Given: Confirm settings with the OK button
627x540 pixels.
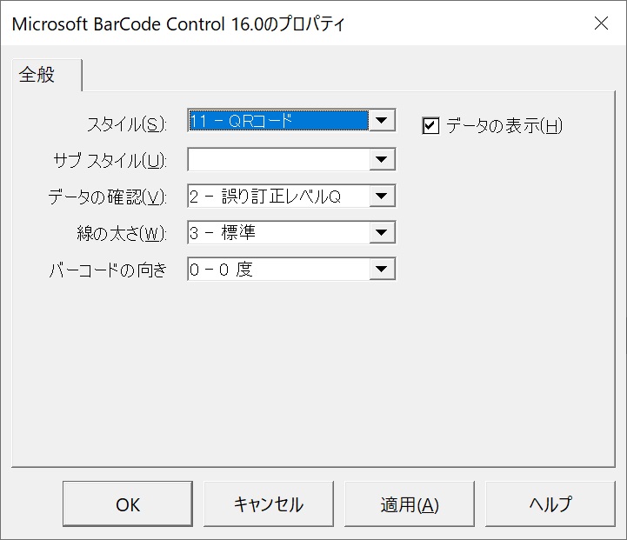Looking at the screenshot, I should pos(128,504).
